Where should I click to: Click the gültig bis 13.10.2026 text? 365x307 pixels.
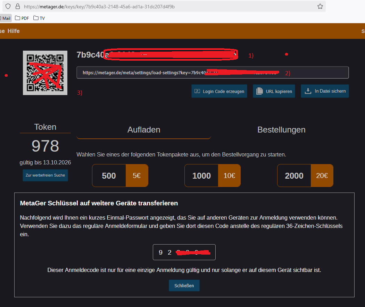45,163
